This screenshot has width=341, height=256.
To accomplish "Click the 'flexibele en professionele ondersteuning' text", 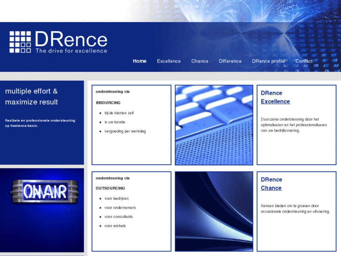I will [40, 123].
